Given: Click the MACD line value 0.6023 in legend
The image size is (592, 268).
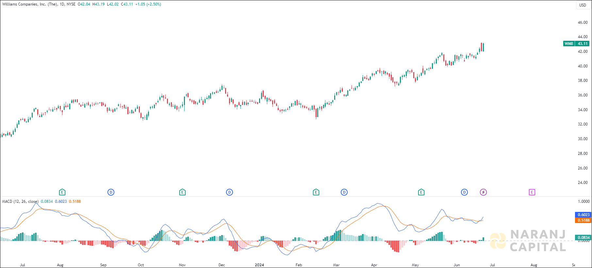Looking at the screenshot, I should (x=61, y=201).
